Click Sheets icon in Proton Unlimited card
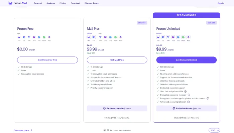 tap(183, 37)
